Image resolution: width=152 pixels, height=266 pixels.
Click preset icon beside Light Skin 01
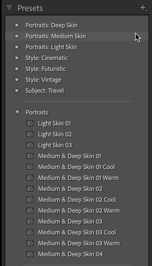[30, 123]
